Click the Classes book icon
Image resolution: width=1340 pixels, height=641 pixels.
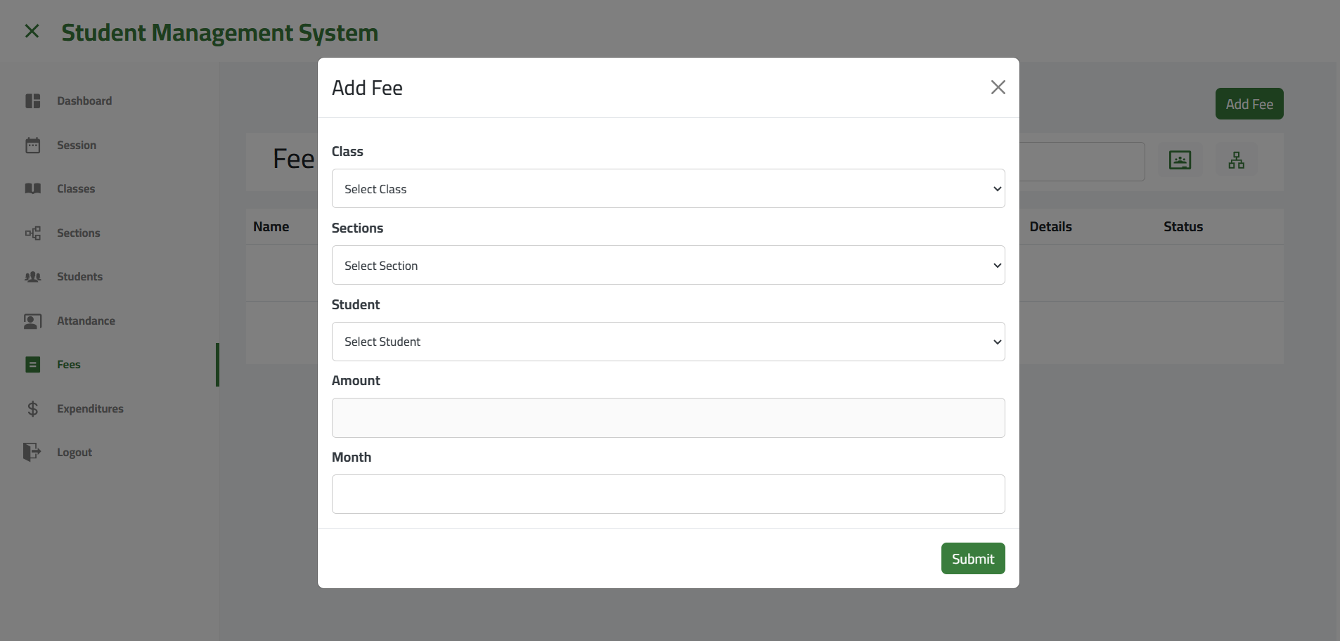click(x=33, y=189)
